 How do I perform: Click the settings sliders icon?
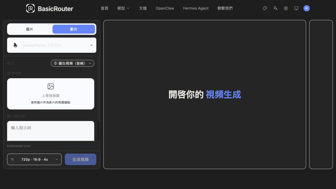coord(12,159)
